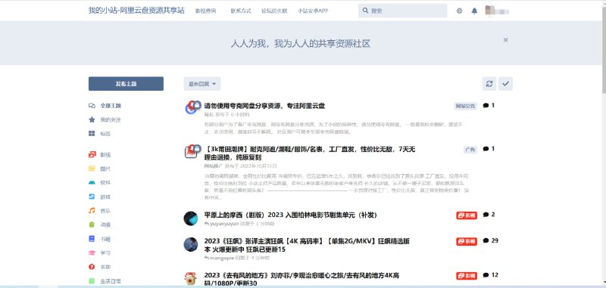The height and width of the screenshot is (288, 606).
Task: Click reply count of 请勿使用夸克网盘 post
Action: pos(489,105)
